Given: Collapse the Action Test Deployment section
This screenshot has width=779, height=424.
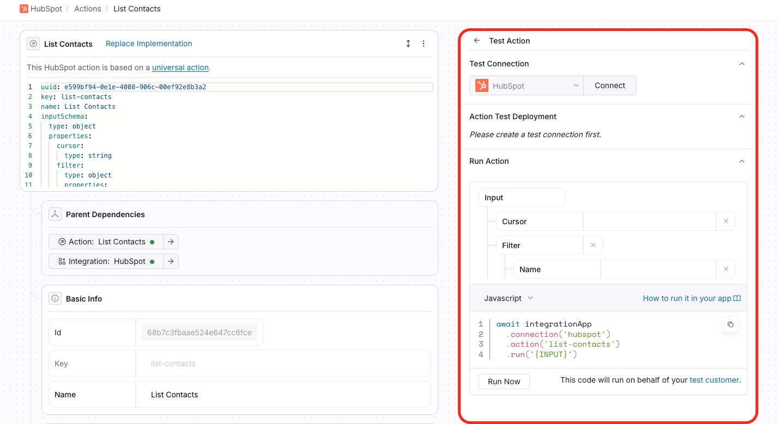Looking at the screenshot, I should click(741, 116).
